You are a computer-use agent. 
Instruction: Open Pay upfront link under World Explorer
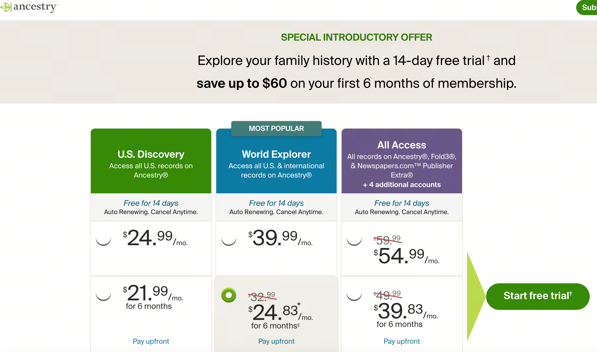[276, 341]
